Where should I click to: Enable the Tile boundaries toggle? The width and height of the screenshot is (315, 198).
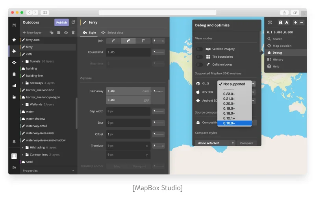click(200, 57)
